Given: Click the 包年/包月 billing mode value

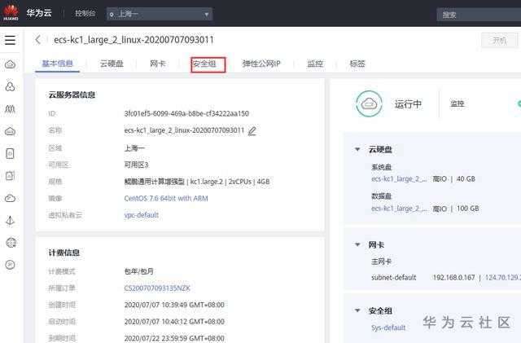Looking at the screenshot, I should pos(139,271).
